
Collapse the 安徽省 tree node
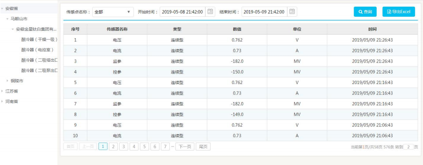point(2,9)
